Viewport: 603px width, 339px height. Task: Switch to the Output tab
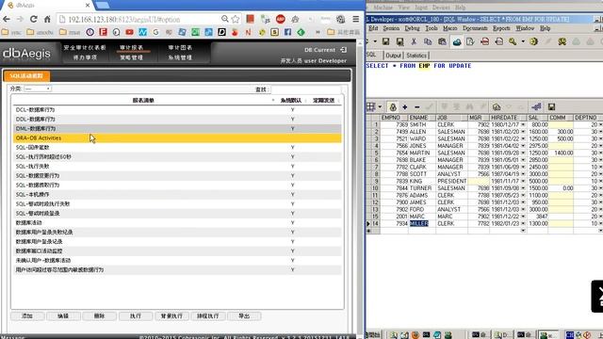coord(393,56)
